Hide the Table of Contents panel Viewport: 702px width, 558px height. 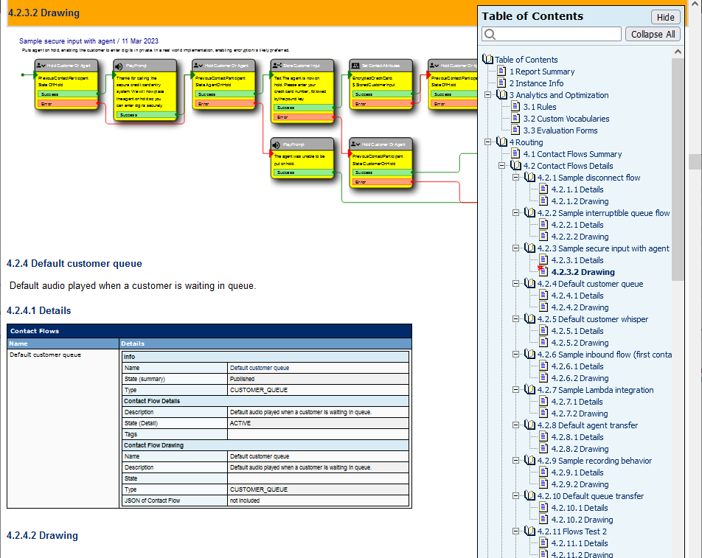pos(665,17)
